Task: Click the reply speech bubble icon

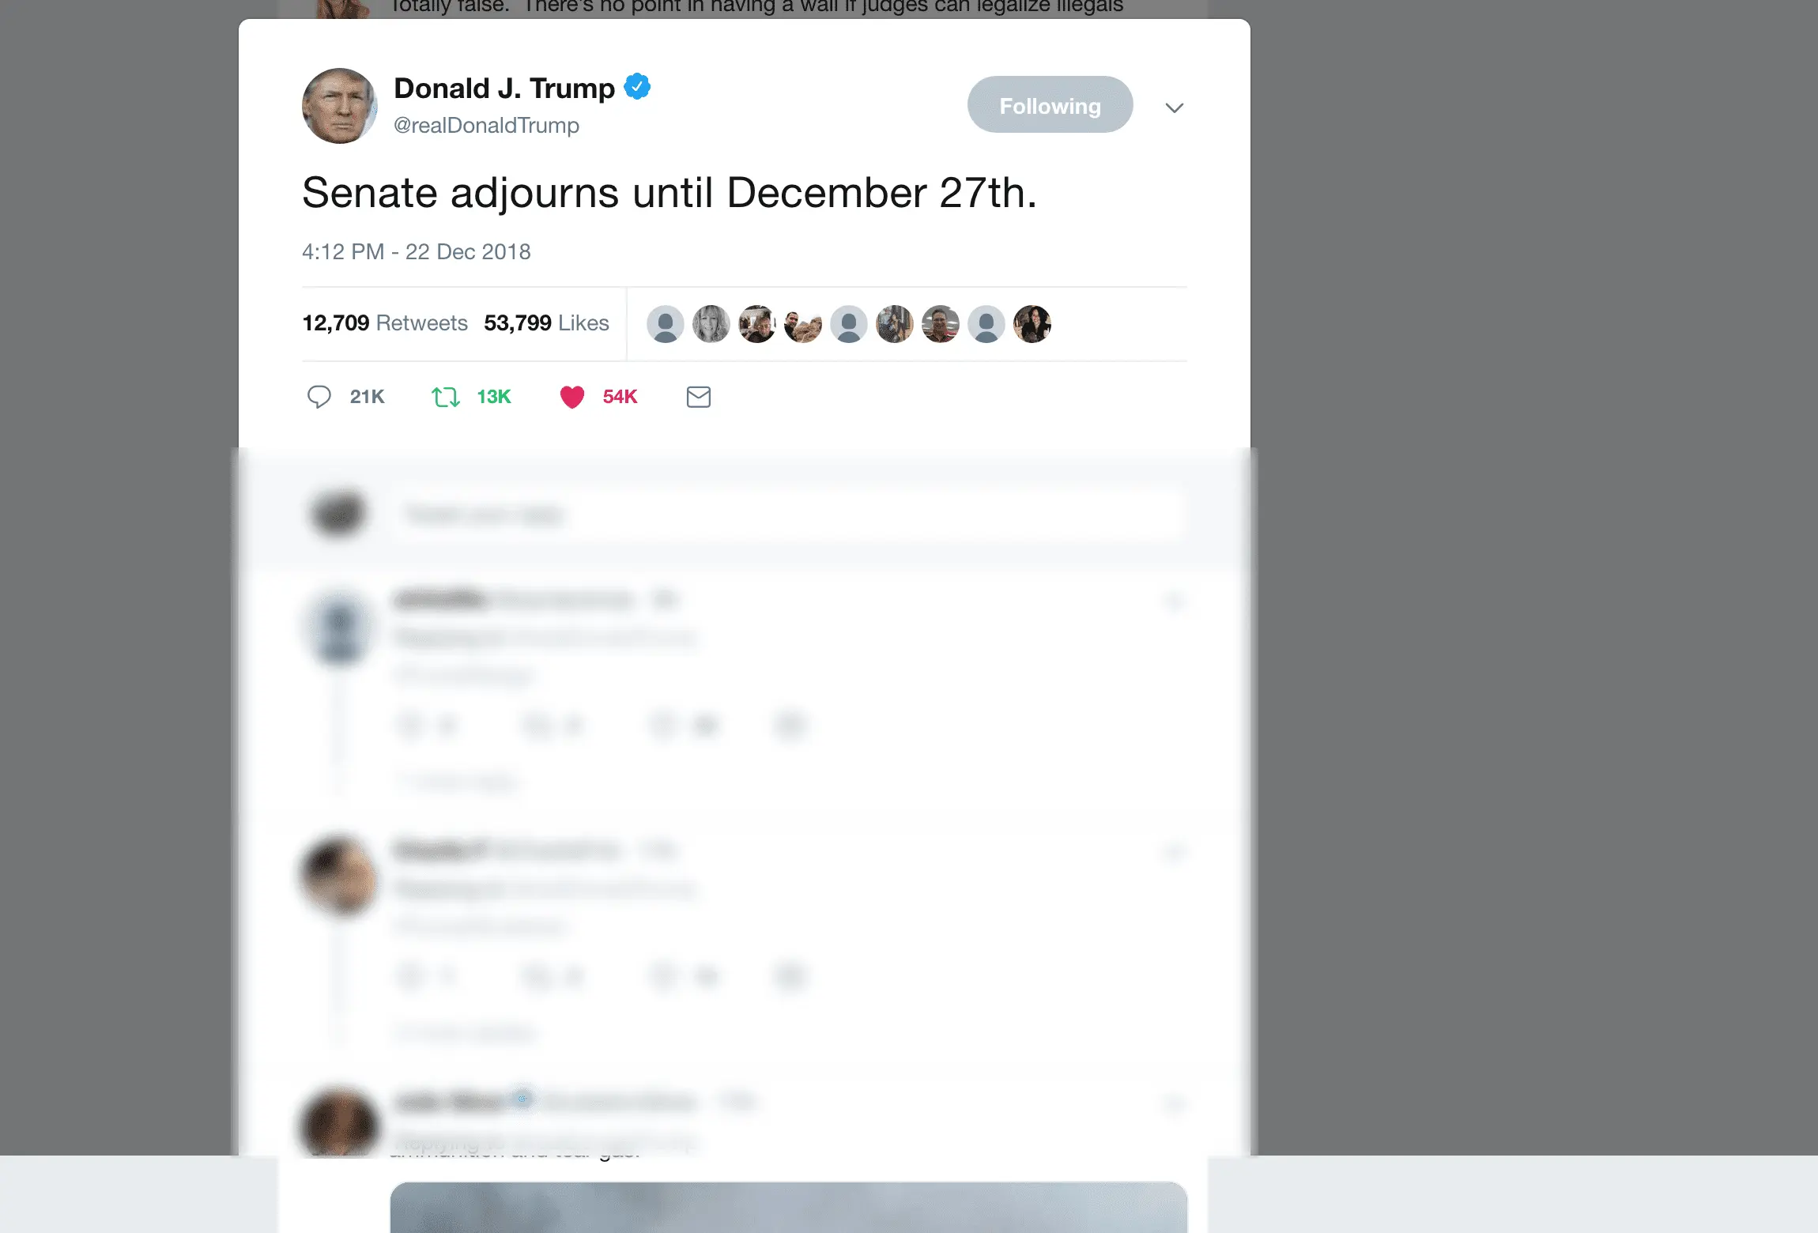Action: tap(319, 397)
